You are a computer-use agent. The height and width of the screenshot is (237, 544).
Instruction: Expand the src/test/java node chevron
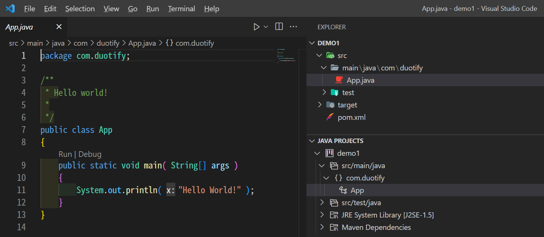click(322, 203)
